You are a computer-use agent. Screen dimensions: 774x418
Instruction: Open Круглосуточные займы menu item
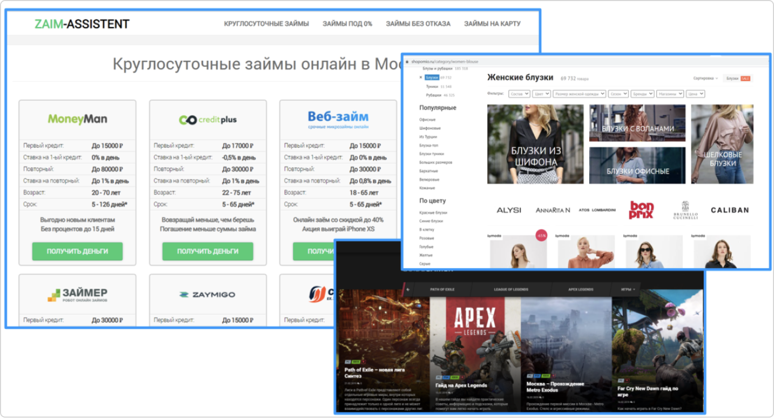pyautogui.click(x=266, y=23)
